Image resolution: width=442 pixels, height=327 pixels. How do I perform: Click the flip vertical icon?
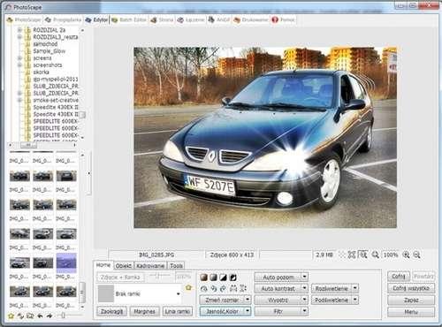click(x=243, y=288)
